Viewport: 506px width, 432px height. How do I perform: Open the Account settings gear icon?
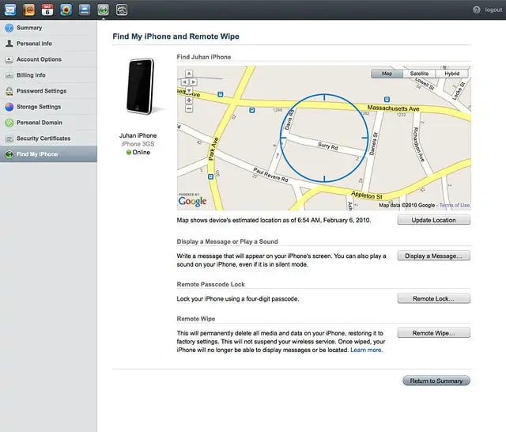[x=122, y=9]
